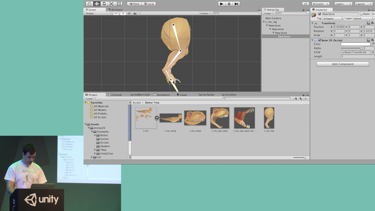This screenshot has width=375, height=211.
Task: Open the Layers dropdown
Action: (x=343, y=4)
